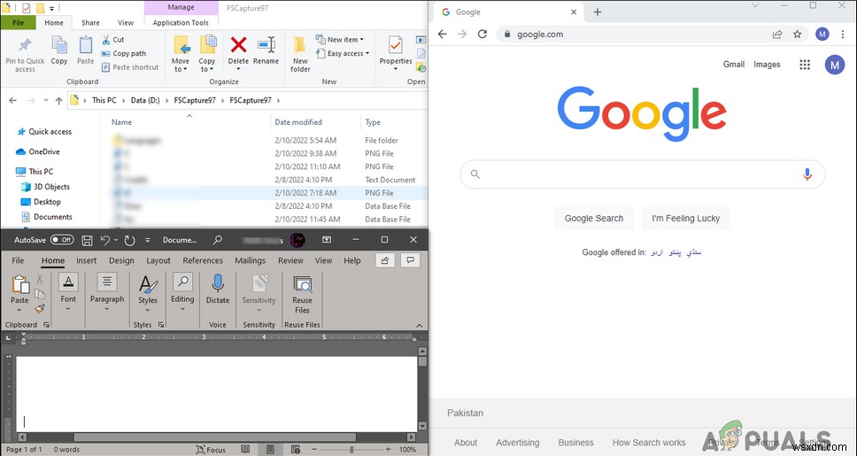Viewport: 857px width, 456px height.
Task: Click the Redo icon in Word
Action: pyautogui.click(x=129, y=240)
